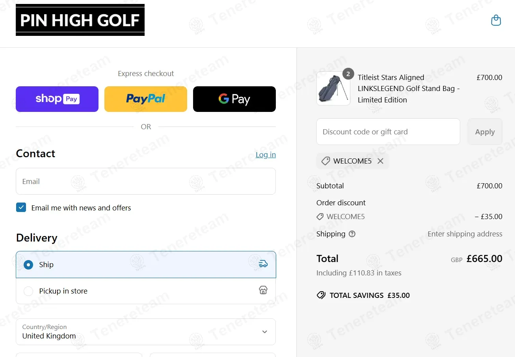Select the Ship delivery option
Viewport: 515px width, 357px height.
coord(28,265)
